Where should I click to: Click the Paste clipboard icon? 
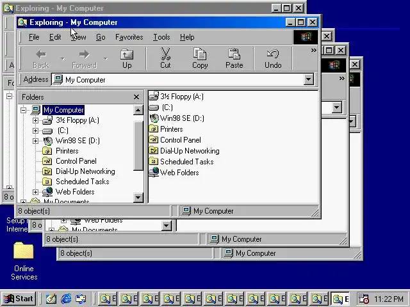(234, 54)
